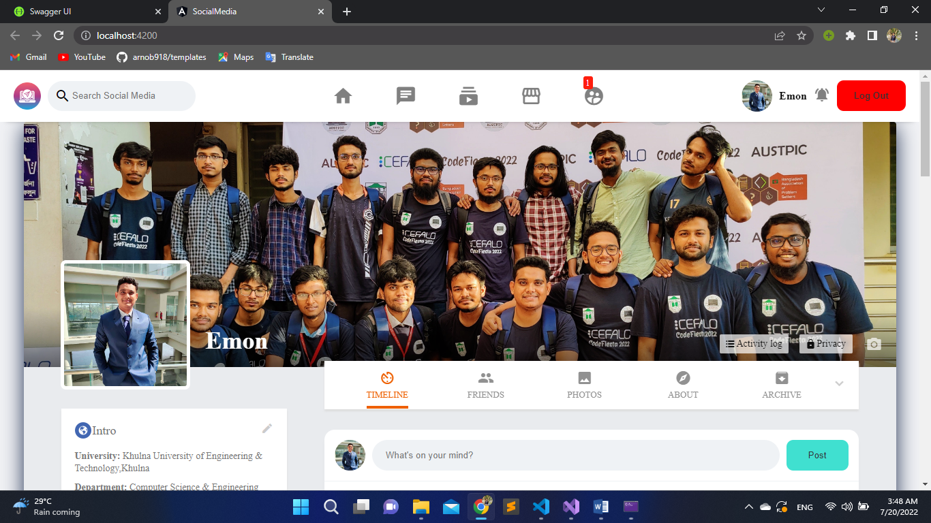Switch ENG input language
Image resolution: width=931 pixels, height=523 pixels.
pos(805,507)
